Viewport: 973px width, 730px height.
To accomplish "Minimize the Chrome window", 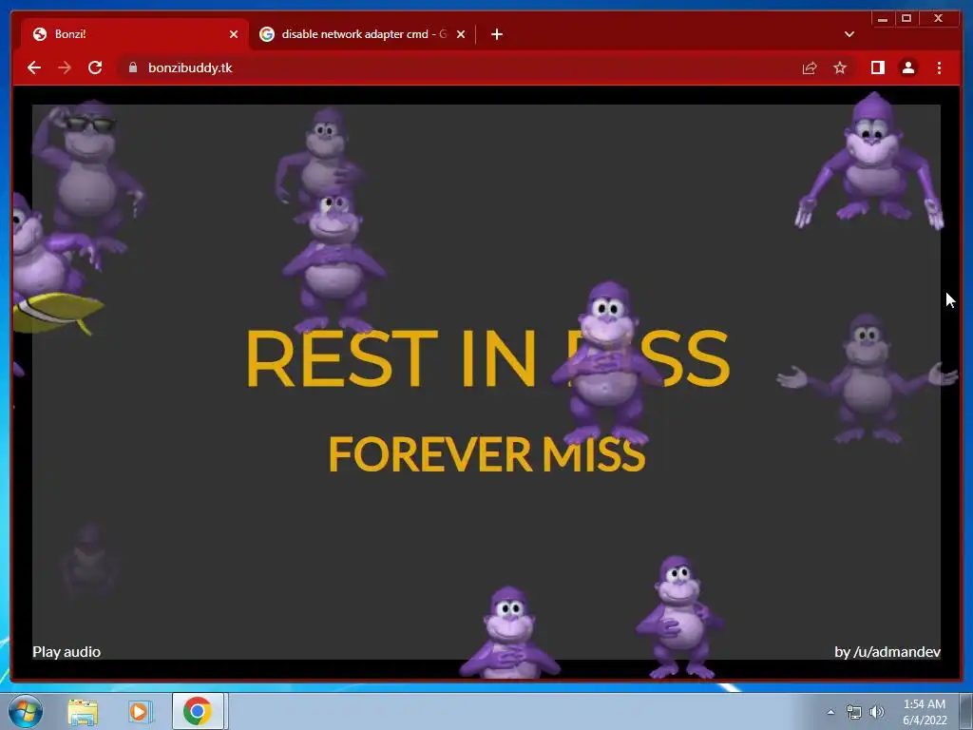I will pos(883,19).
